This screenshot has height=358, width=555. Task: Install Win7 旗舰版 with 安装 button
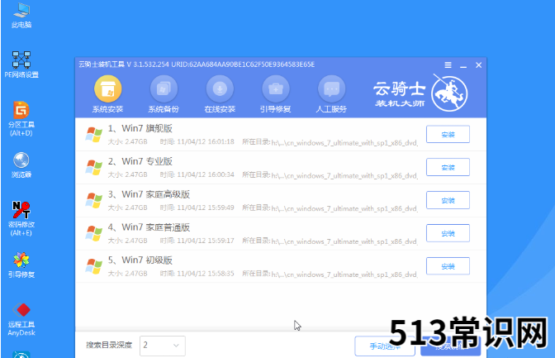tap(448, 134)
